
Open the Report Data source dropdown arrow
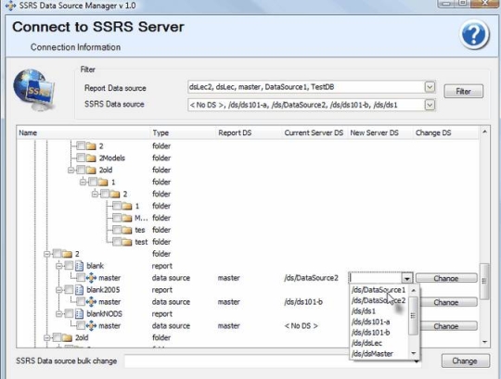[x=430, y=87]
